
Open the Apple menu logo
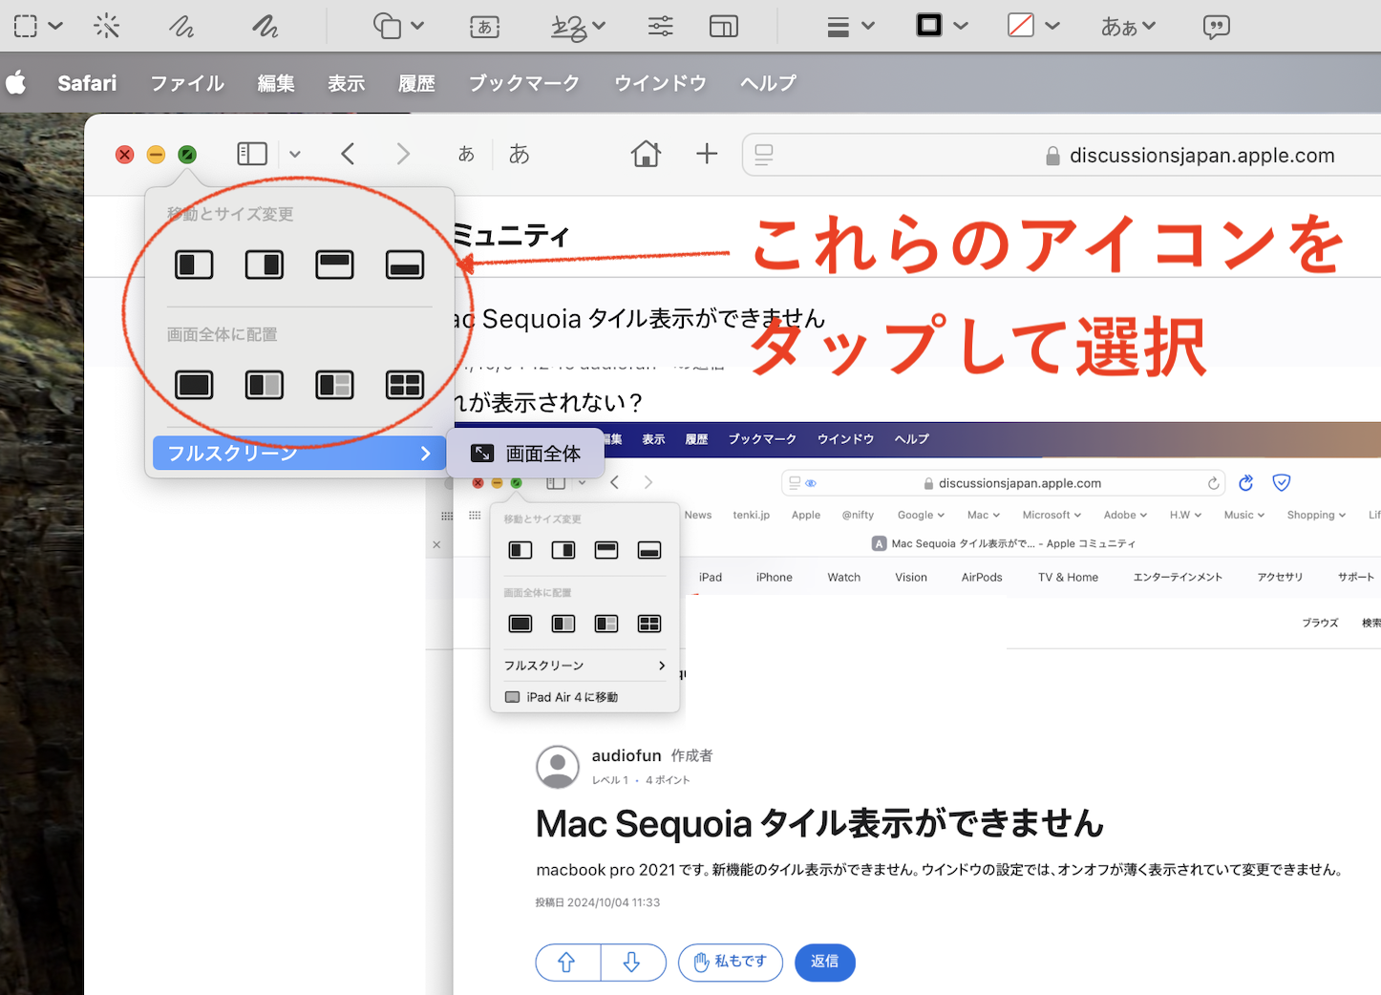pyautogui.click(x=16, y=83)
